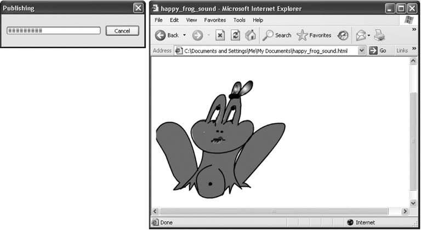This screenshot has width=421, height=230.
Task: Click the Back navigation button
Action: (x=167, y=35)
